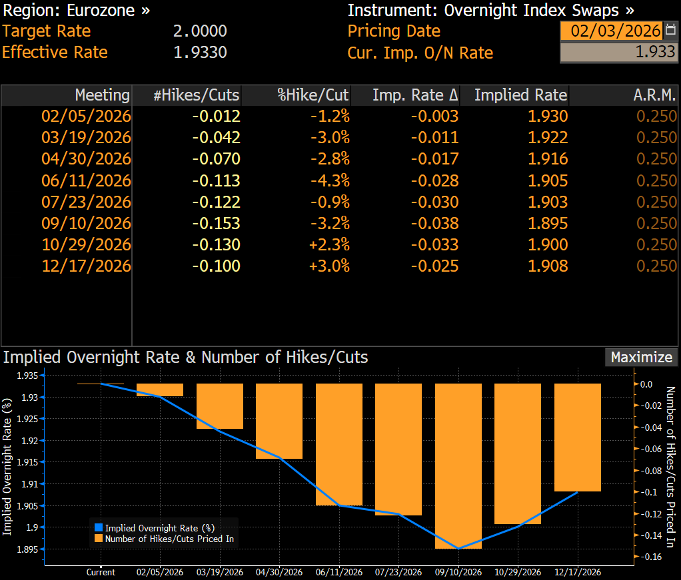
Task: Select the 02/05/2026 meeting row
Action: point(340,117)
